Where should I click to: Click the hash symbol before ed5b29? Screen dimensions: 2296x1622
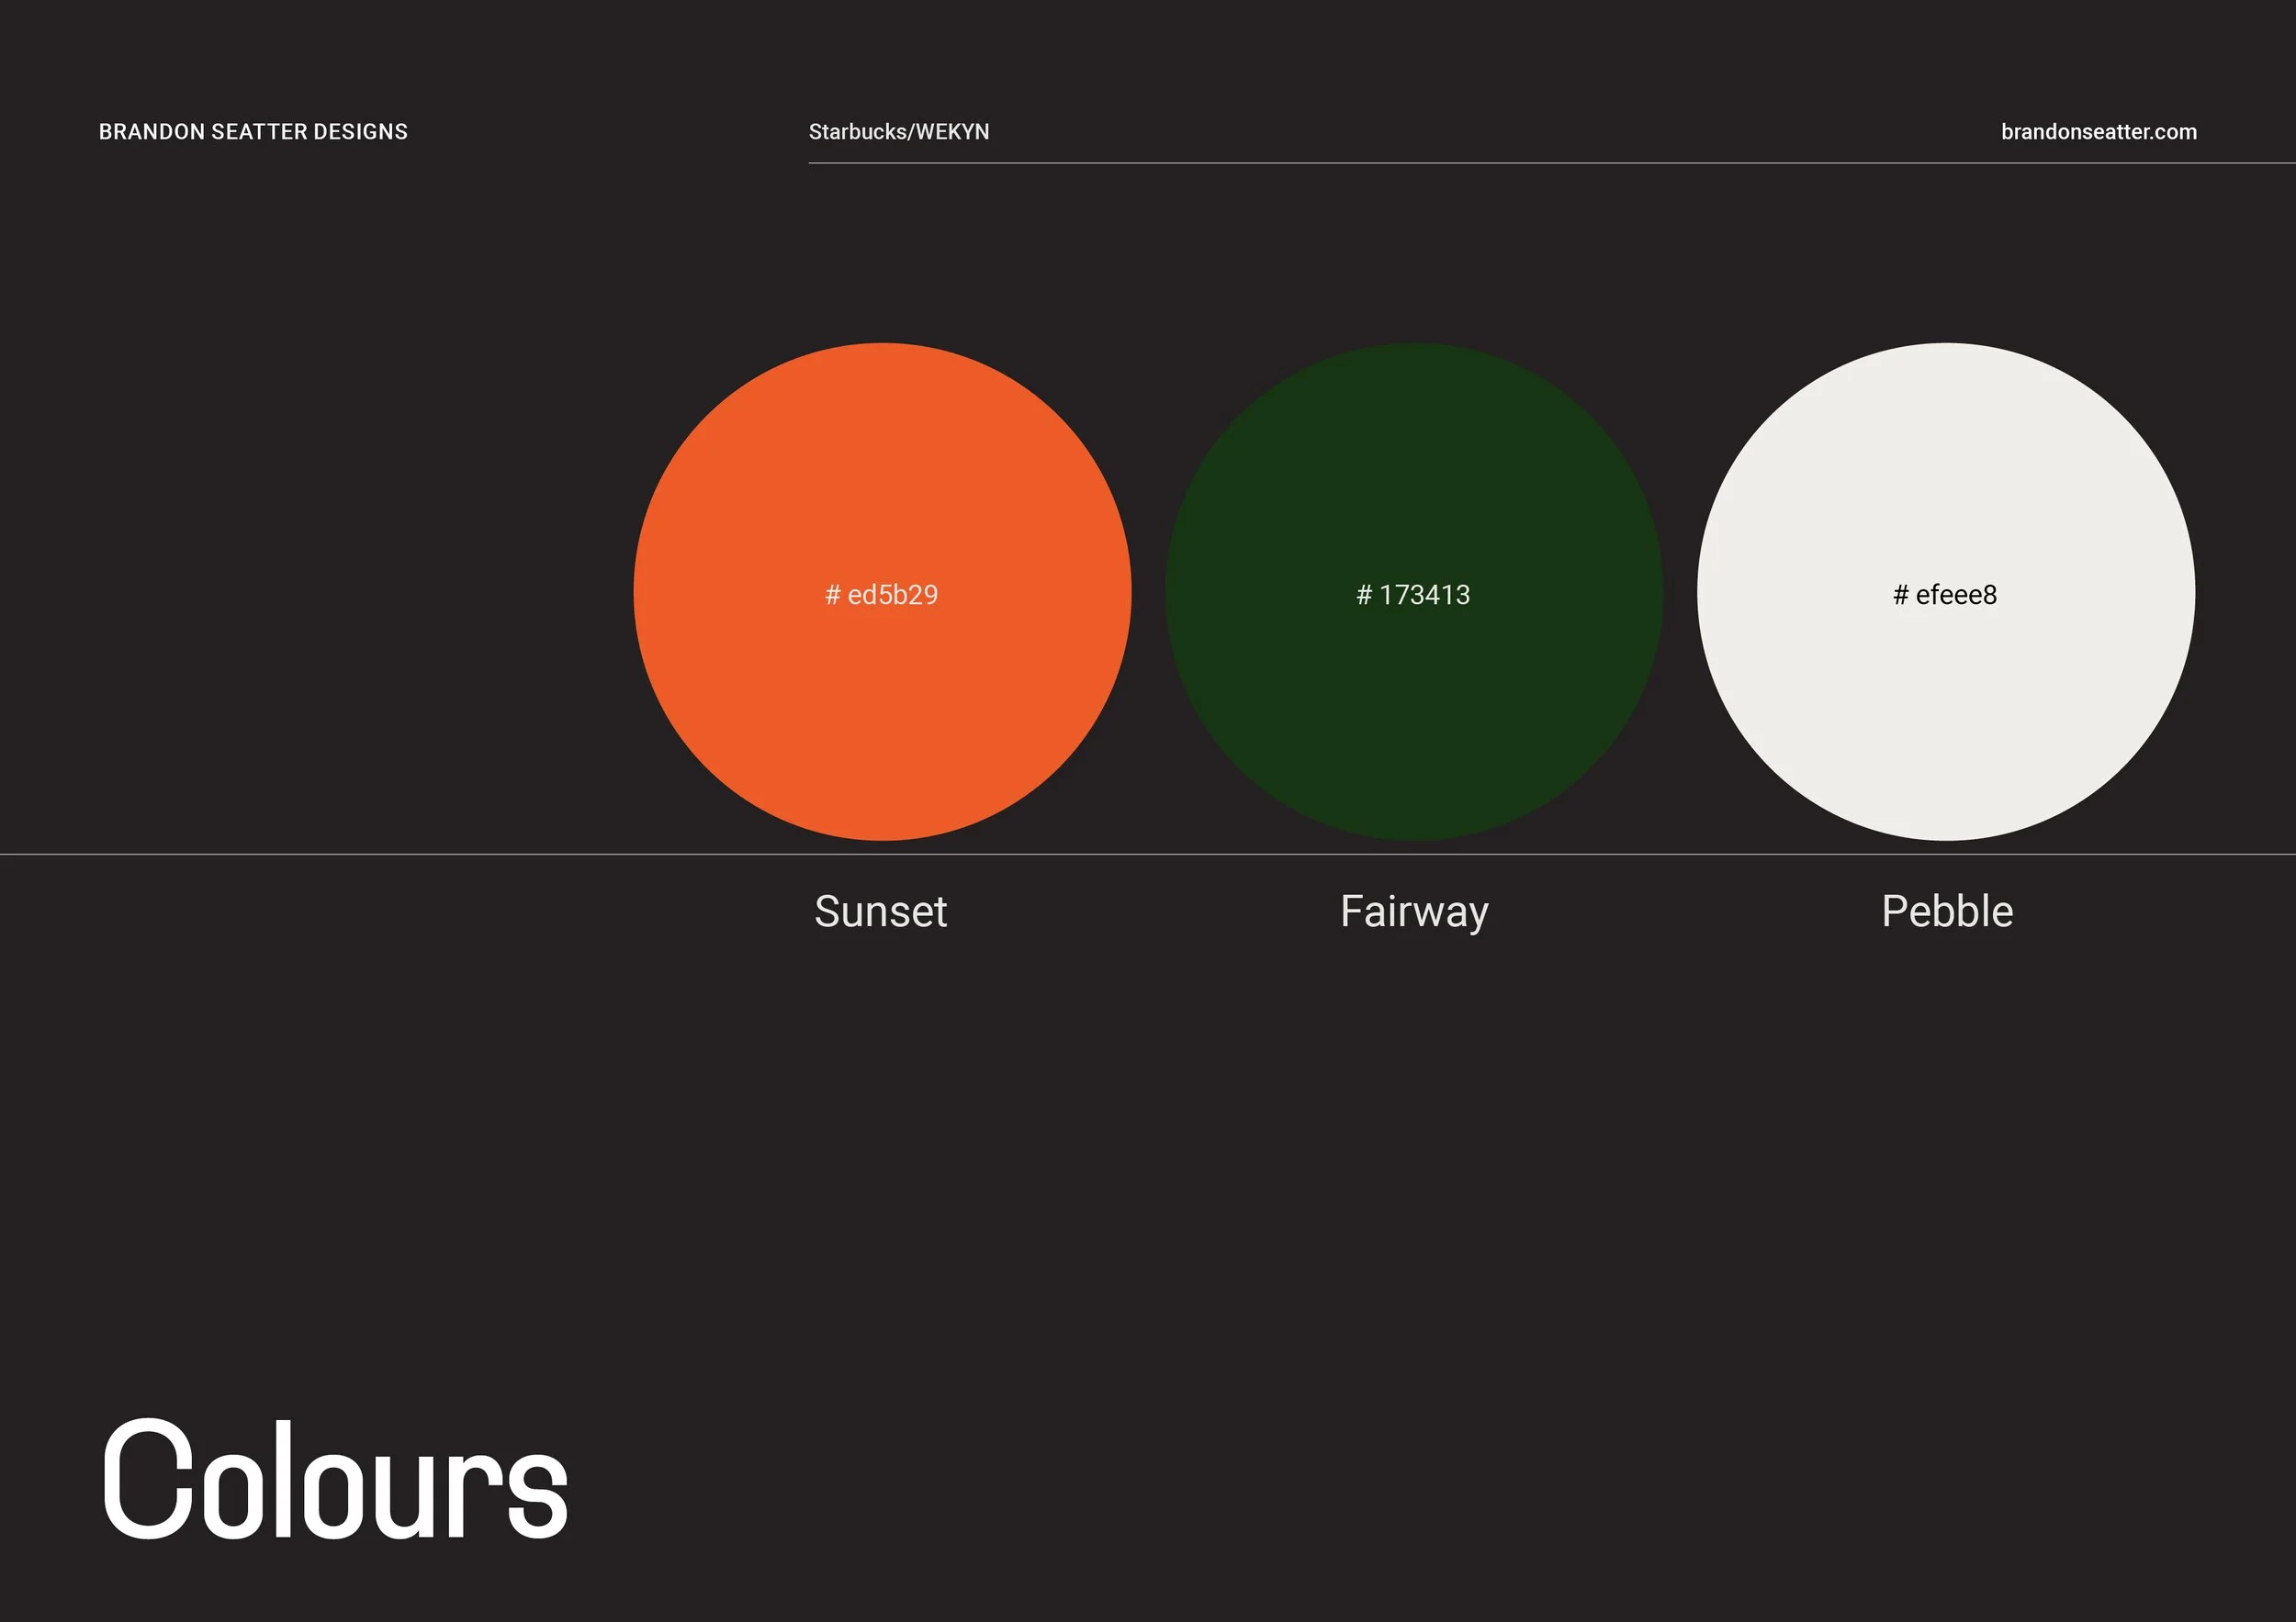(832, 596)
